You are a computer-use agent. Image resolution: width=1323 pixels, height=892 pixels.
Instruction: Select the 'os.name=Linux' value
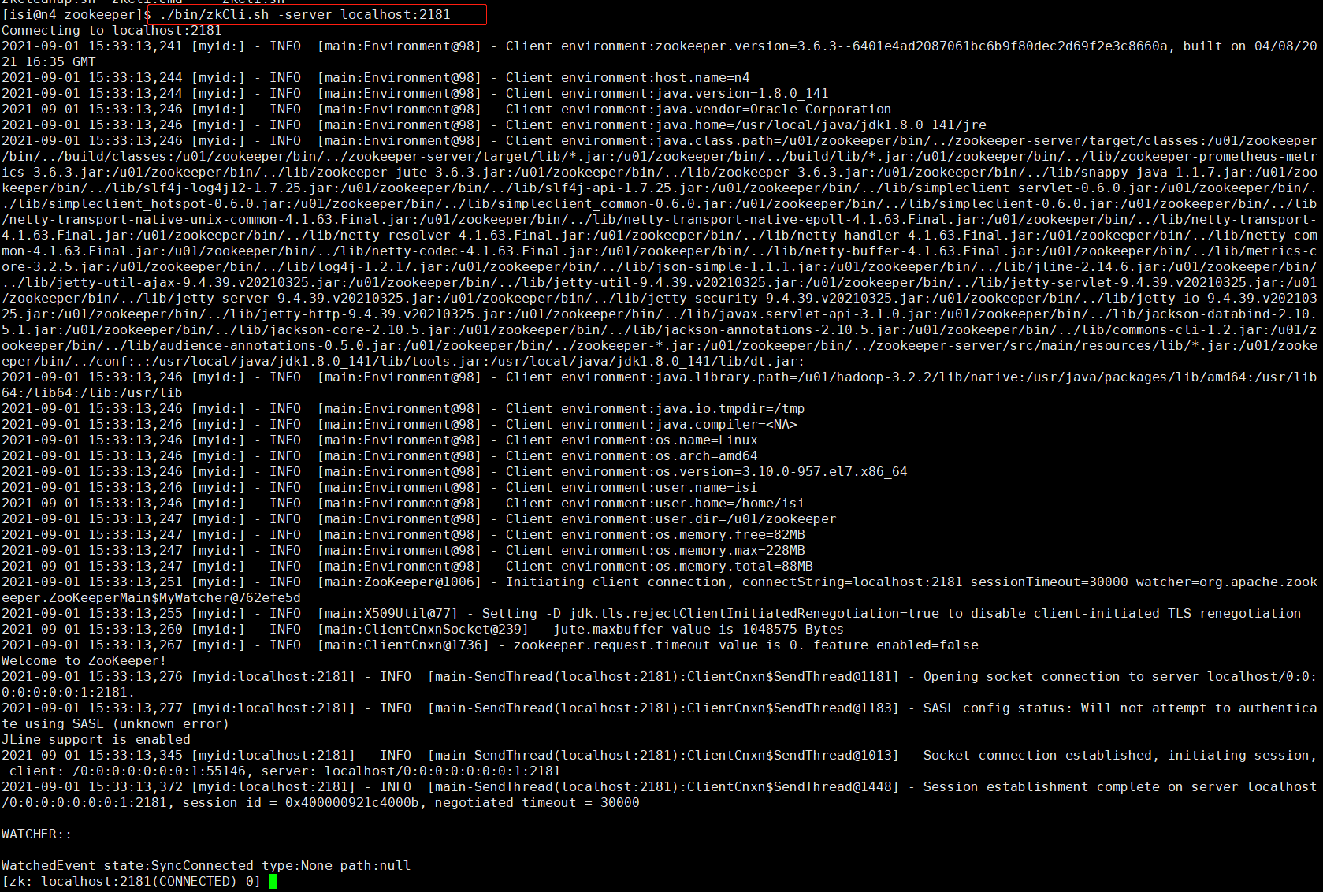707,440
